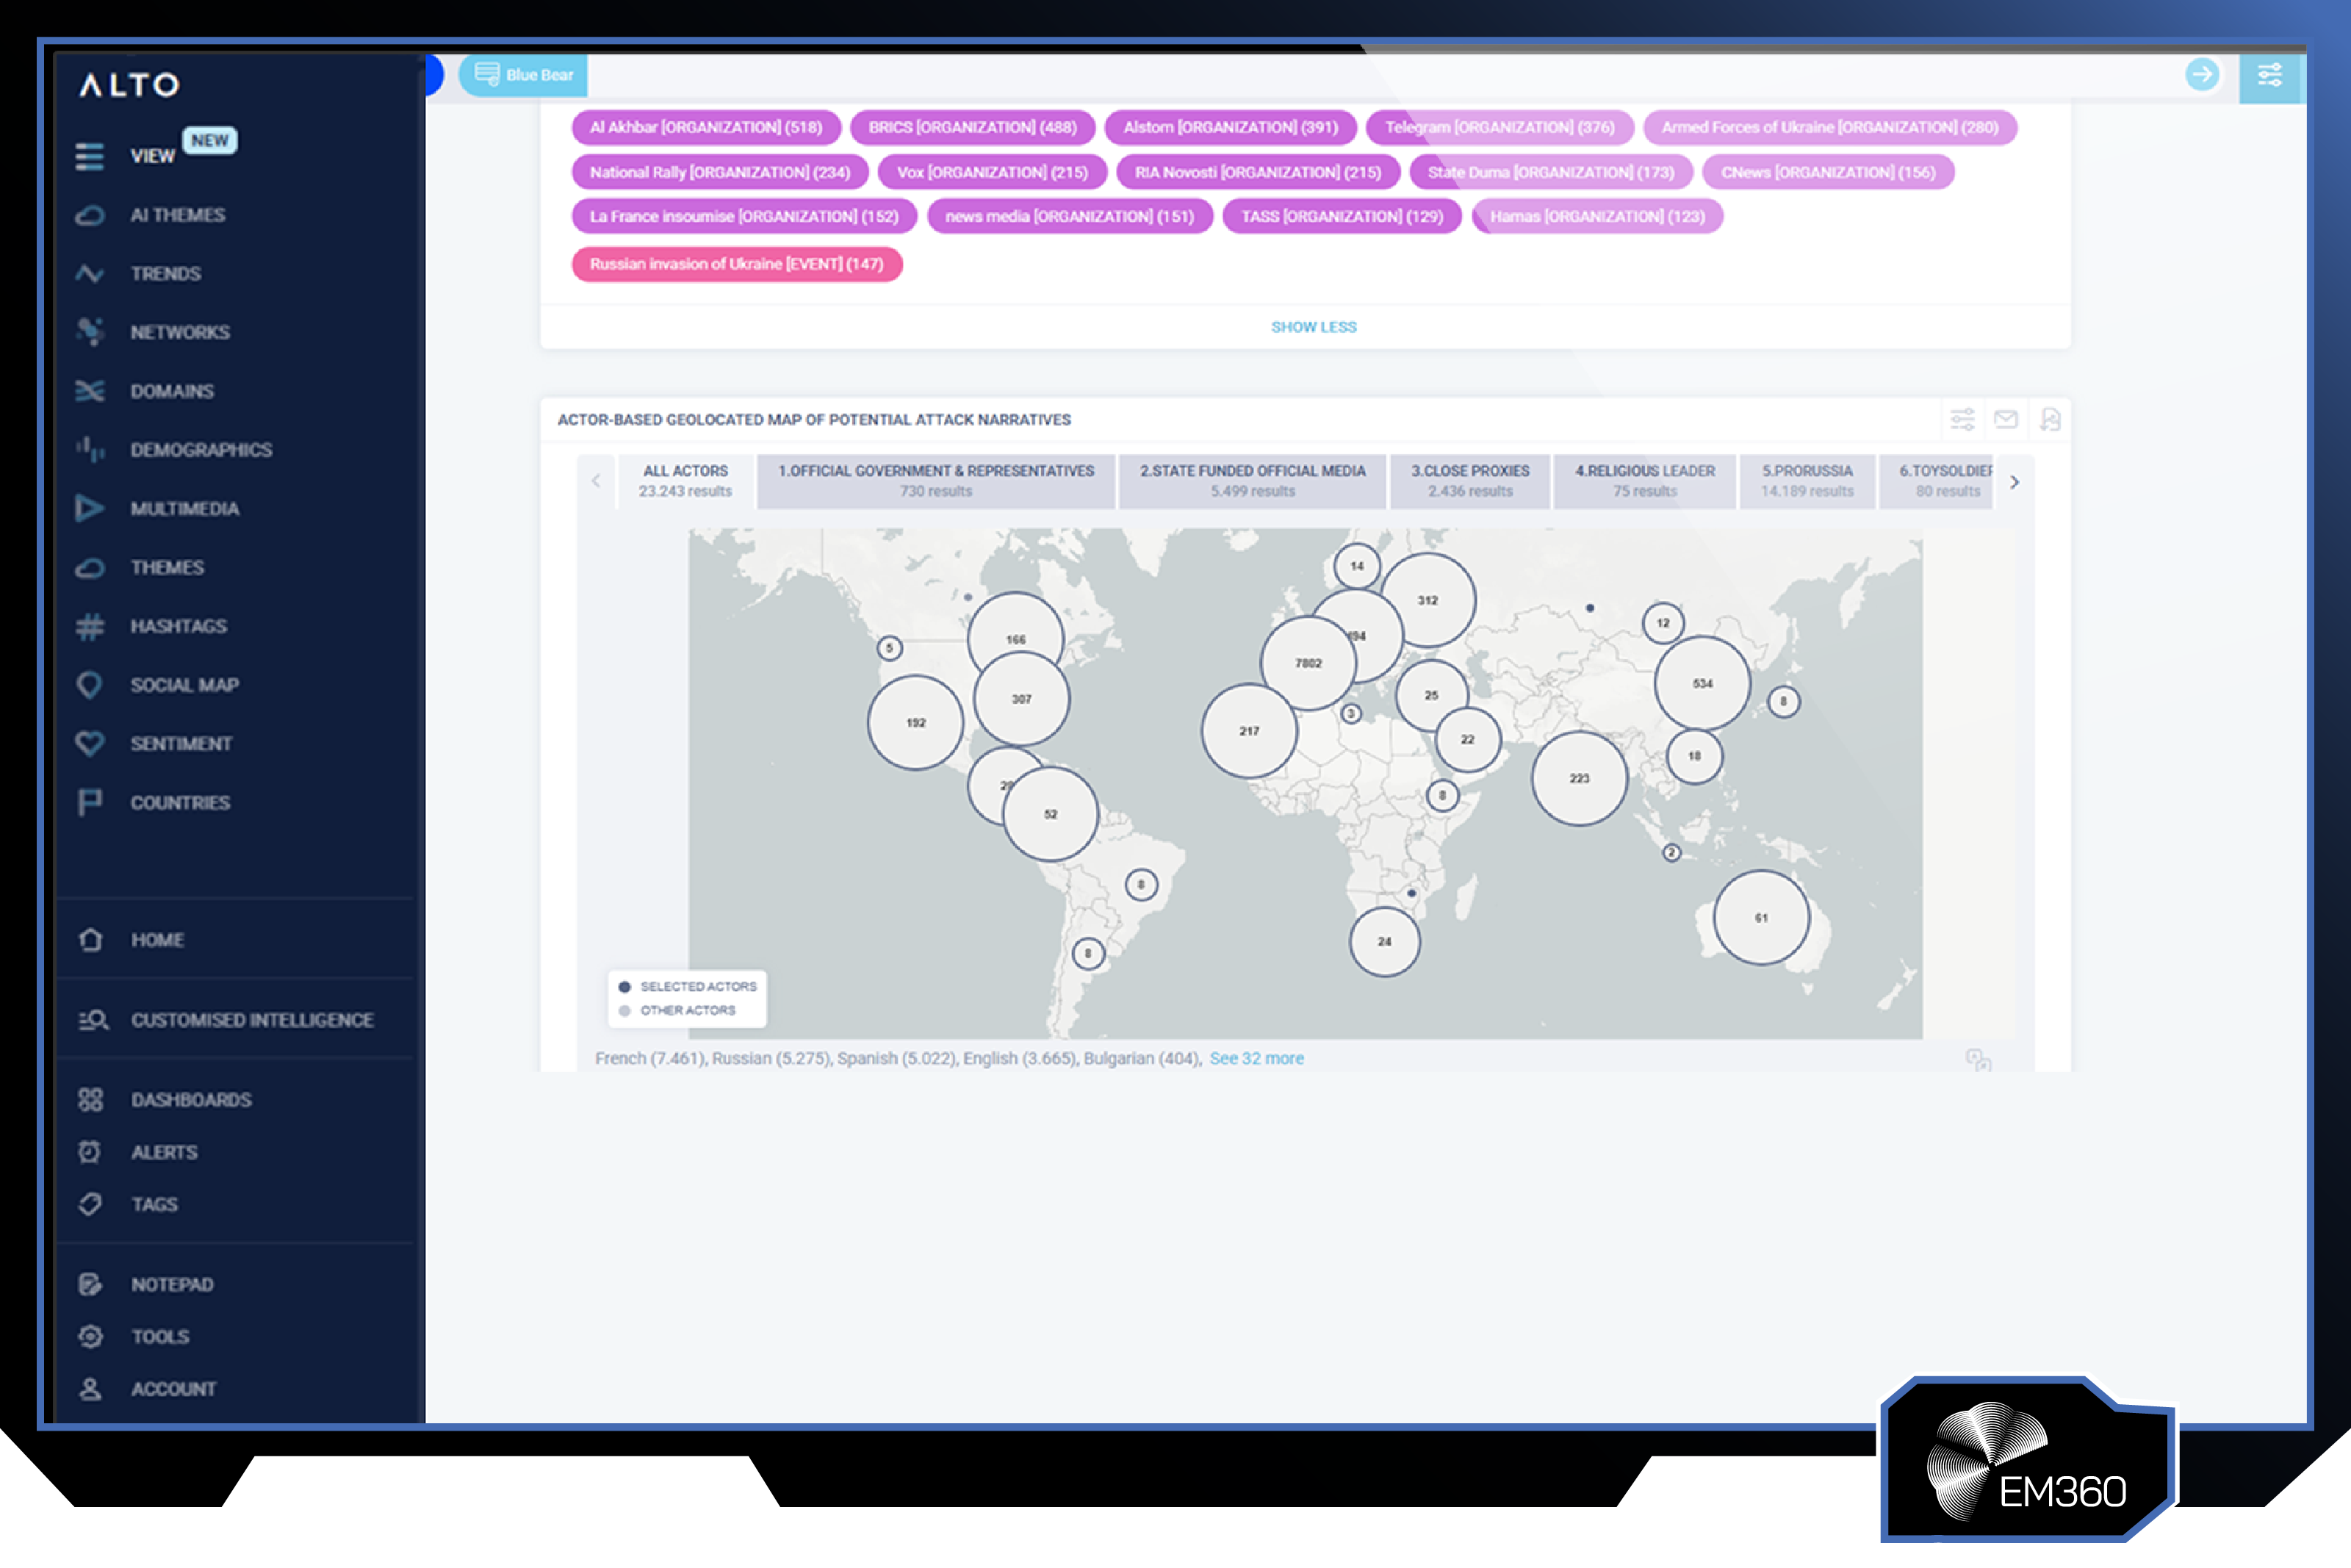The height and width of the screenshot is (1568, 2351).
Task: Click the Customised Intelligence search icon
Action: [93, 1020]
